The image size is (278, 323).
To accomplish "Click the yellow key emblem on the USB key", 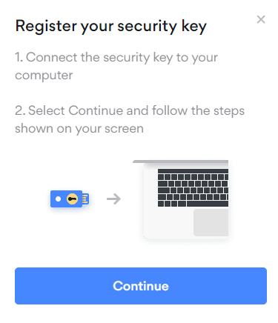I will click(72, 199).
